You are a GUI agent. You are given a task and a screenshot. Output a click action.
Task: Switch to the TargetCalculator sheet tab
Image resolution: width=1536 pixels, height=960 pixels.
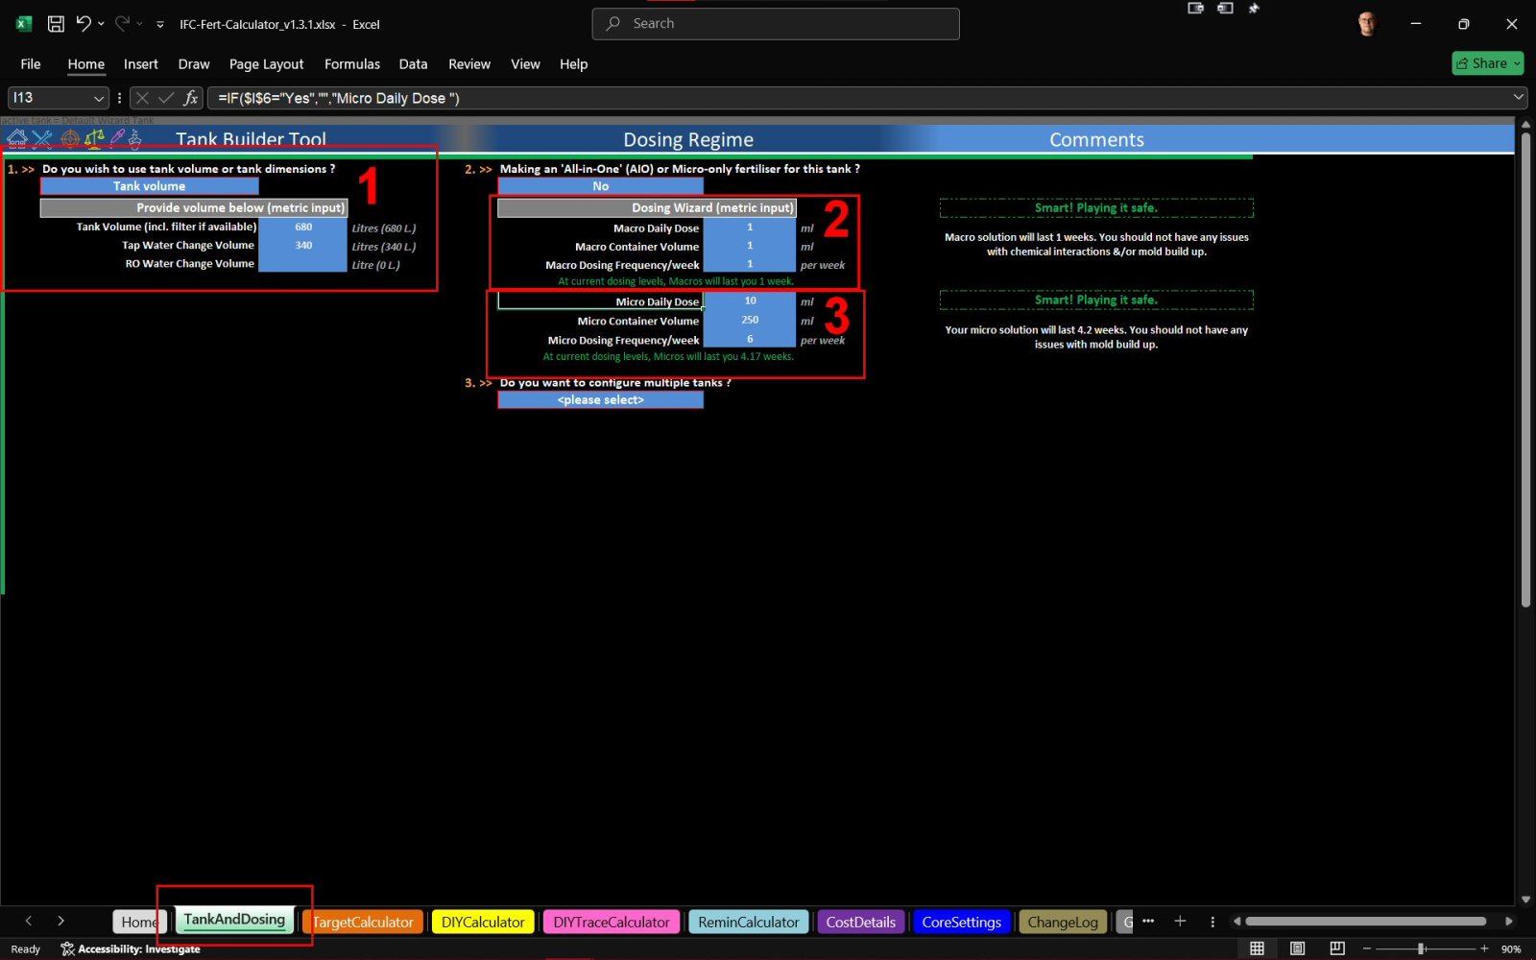point(363,923)
